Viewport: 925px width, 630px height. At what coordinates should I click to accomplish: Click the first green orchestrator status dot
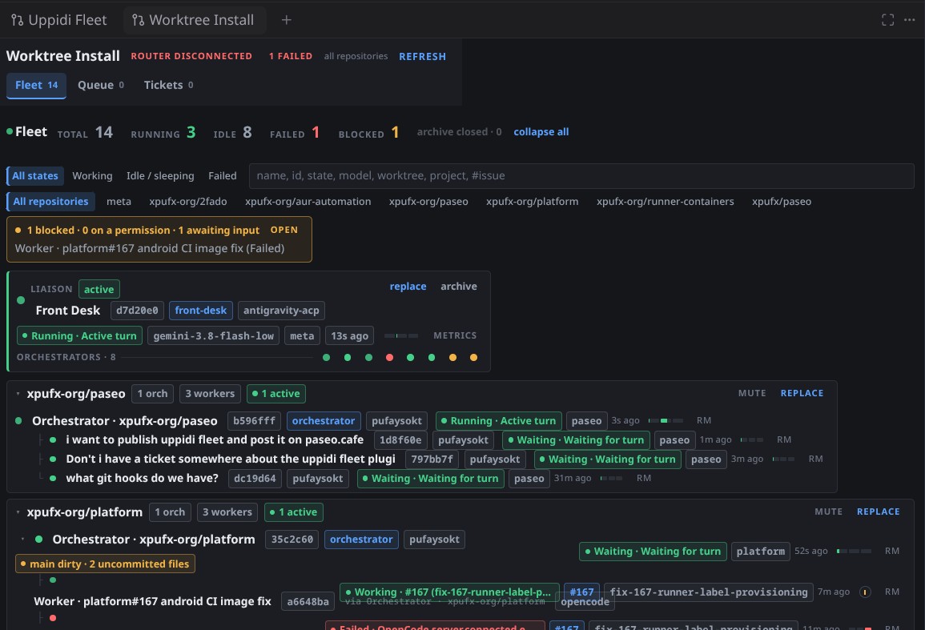click(x=326, y=358)
